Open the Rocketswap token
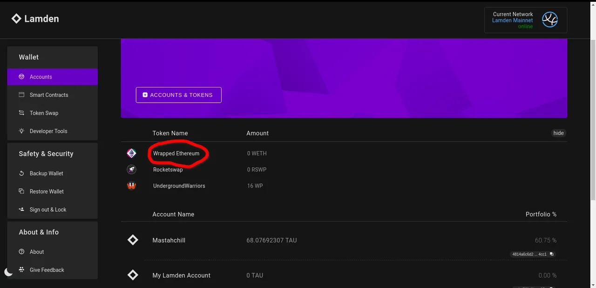Screen dimensions: 596x288 [168, 170]
